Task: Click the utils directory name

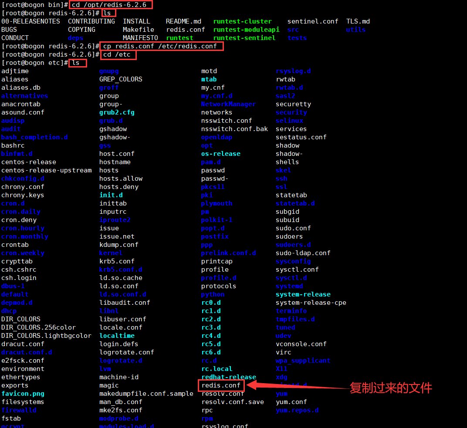Action: (x=355, y=30)
